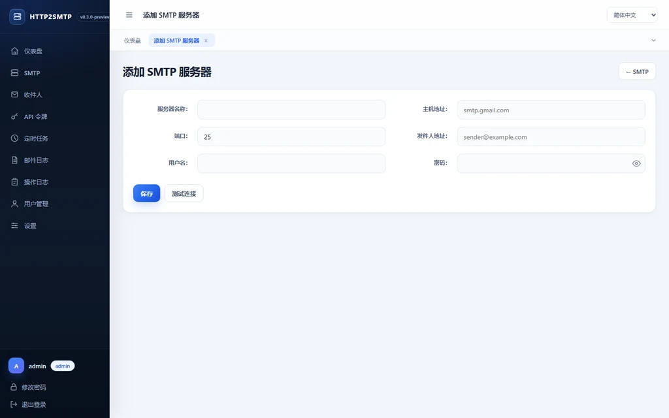The height and width of the screenshot is (418, 669).
Task: Click the admin role badge
Action: coord(63,366)
